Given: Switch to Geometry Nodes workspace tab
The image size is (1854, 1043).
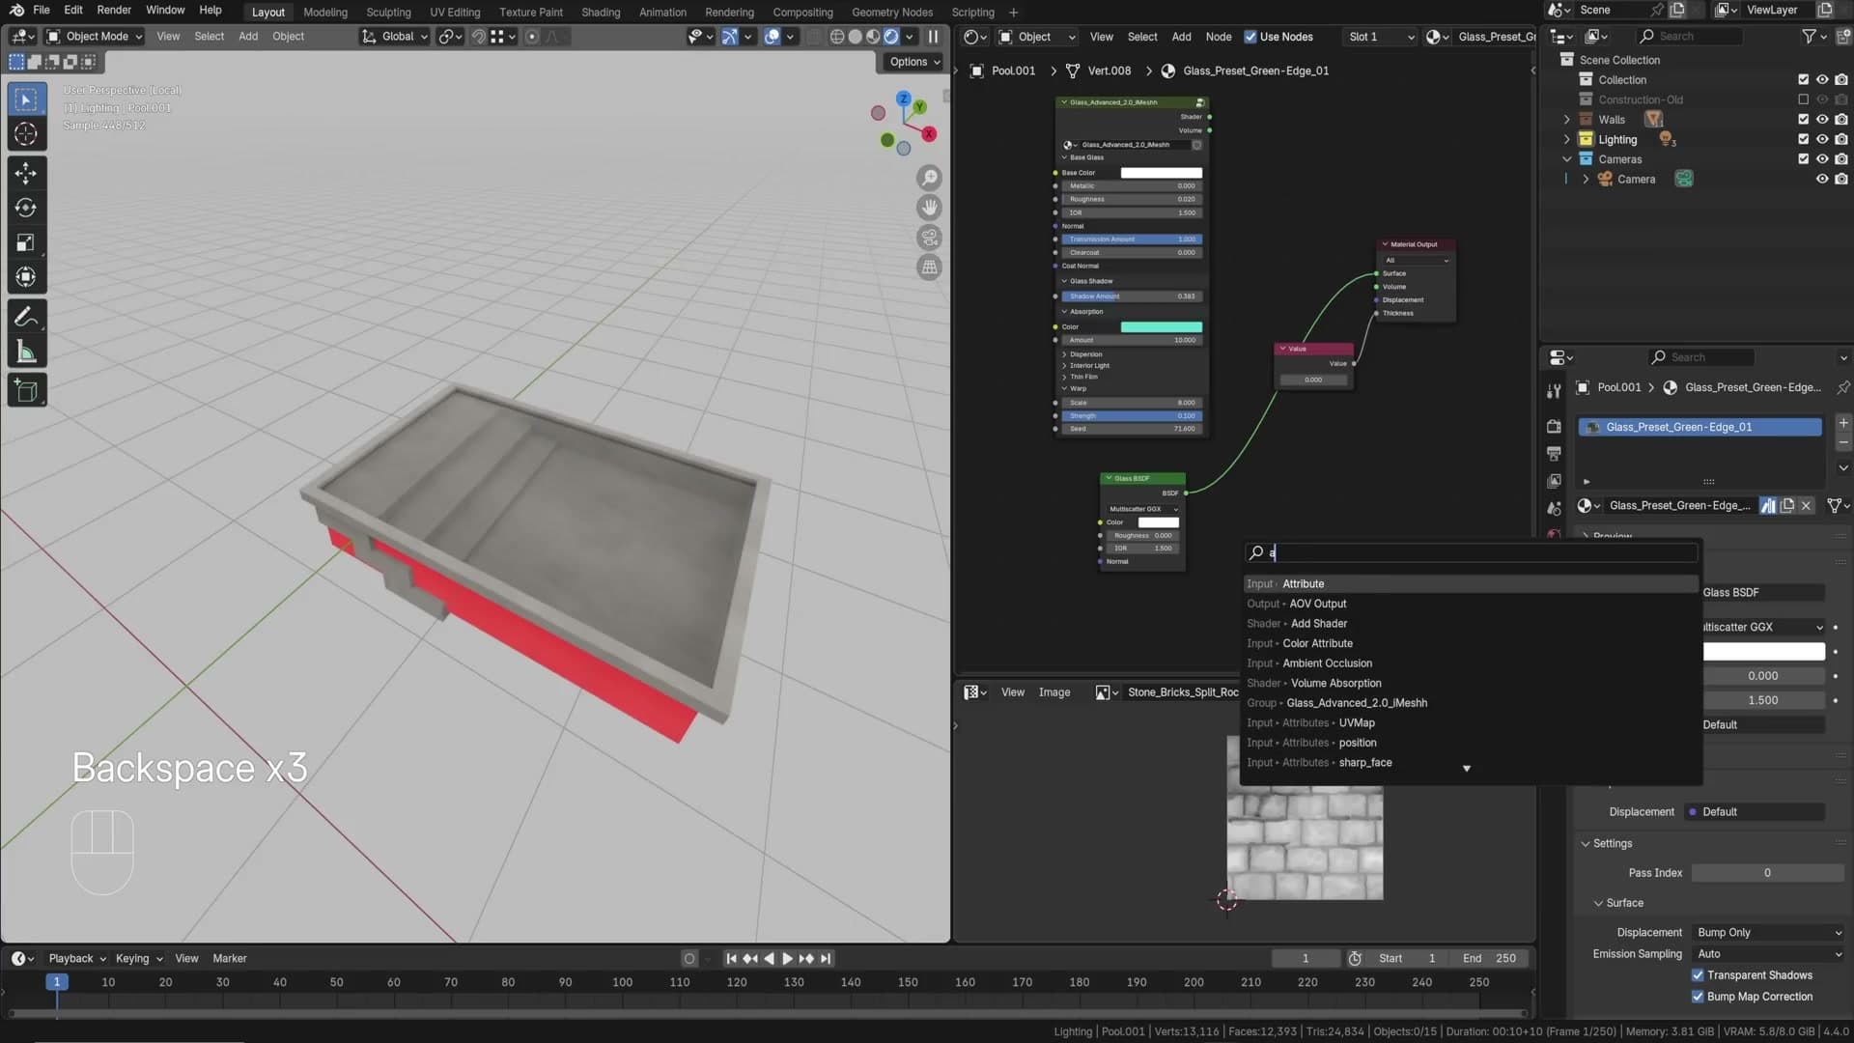Looking at the screenshot, I should (x=891, y=13).
